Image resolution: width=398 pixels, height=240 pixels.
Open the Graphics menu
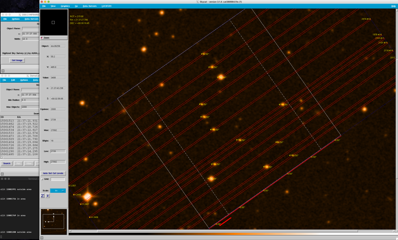[65, 6]
